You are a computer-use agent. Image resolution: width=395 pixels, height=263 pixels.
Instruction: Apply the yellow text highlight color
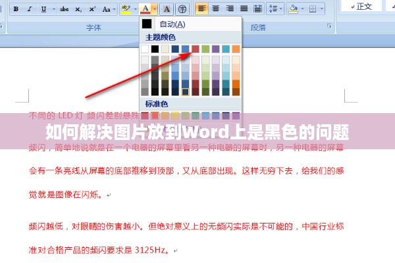[x=126, y=9]
